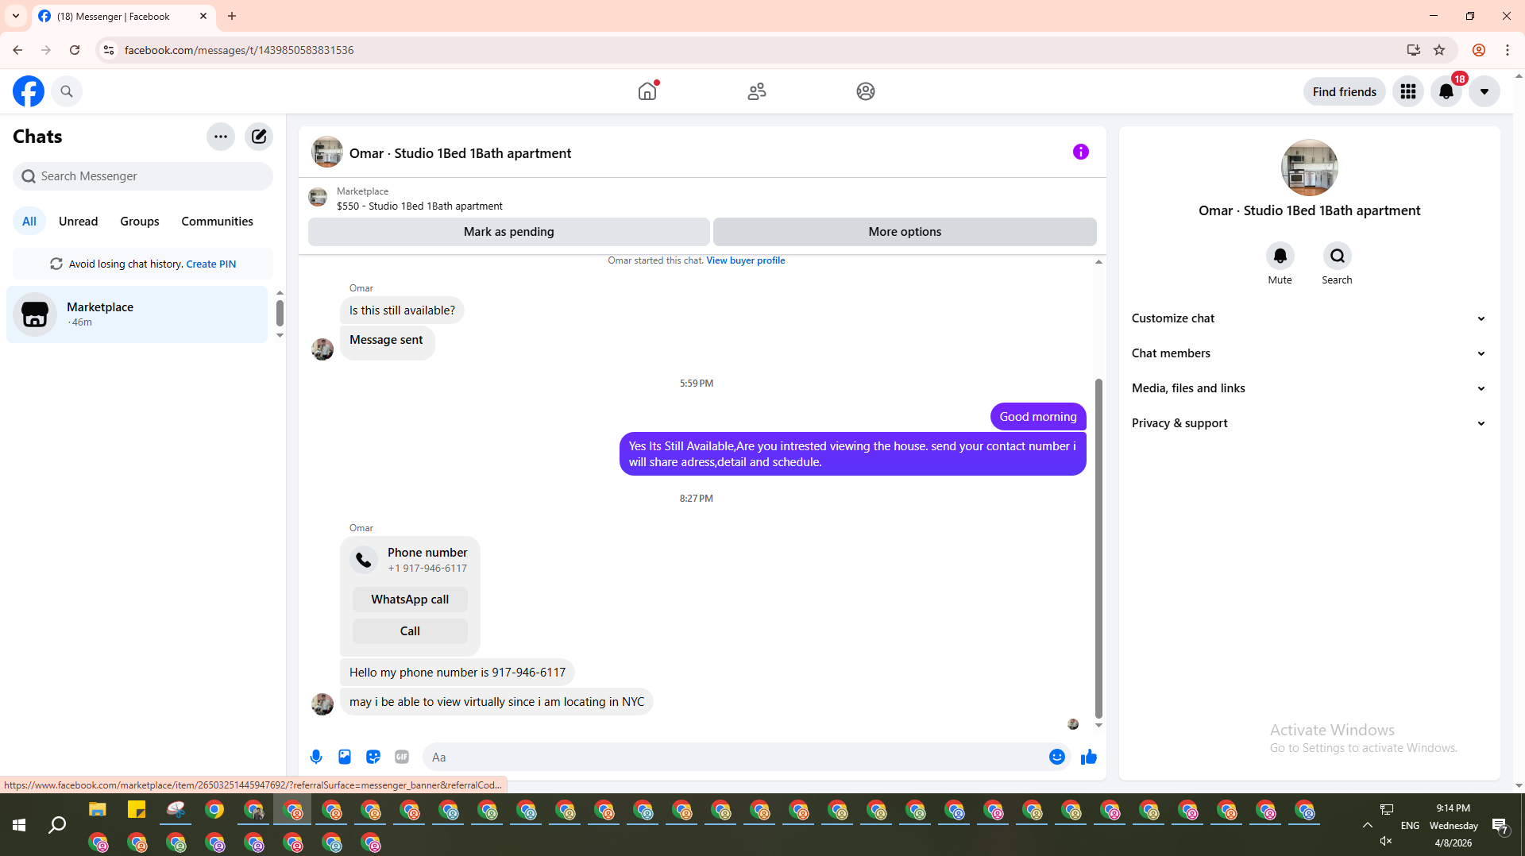This screenshot has height=856, width=1525.
Task: Send a thumbs up like
Action: [1089, 757]
